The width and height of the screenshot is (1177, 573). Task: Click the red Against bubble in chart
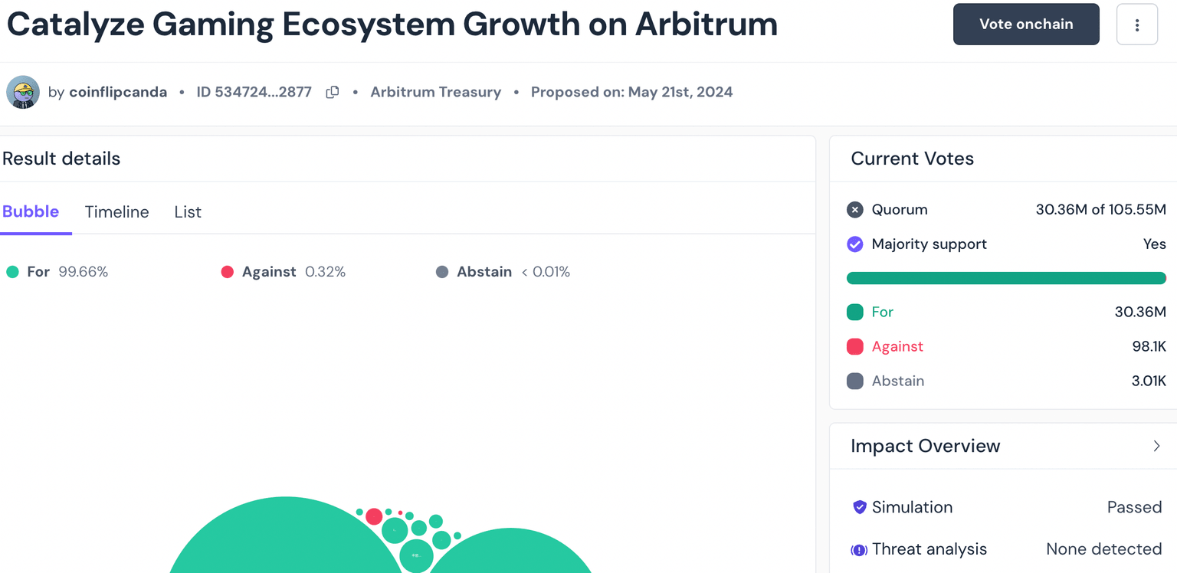click(x=374, y=516)
